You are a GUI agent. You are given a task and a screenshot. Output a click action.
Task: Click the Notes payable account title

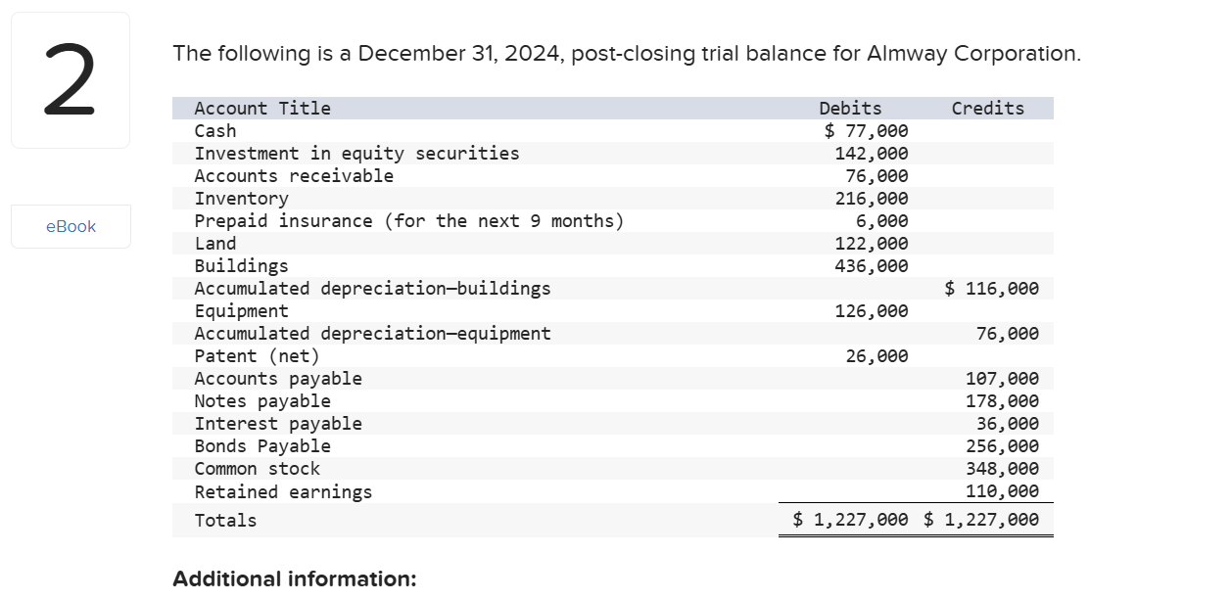[262, 400]
